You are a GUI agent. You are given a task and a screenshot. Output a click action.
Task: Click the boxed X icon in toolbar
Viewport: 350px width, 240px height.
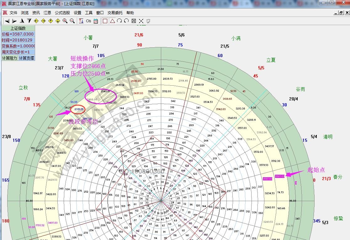[134, 21]
